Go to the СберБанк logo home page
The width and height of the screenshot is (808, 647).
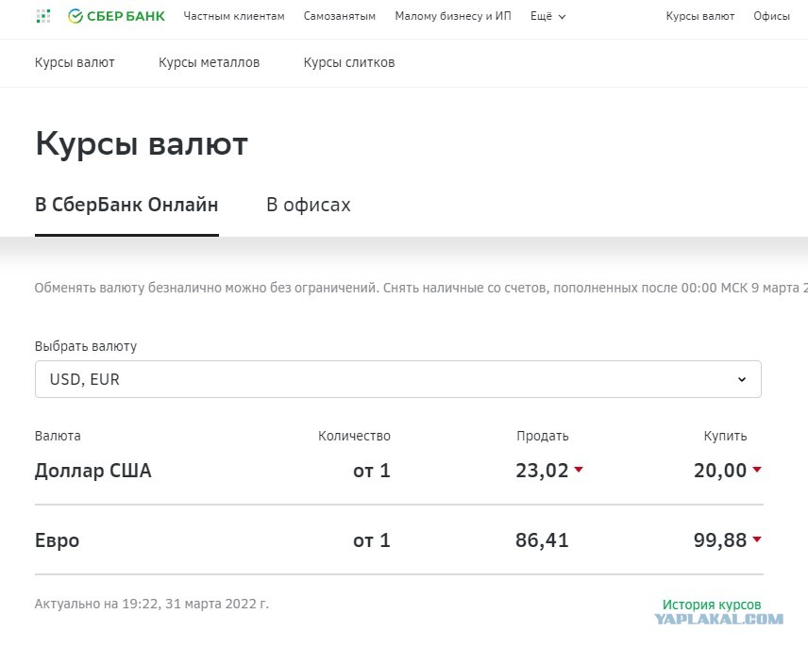(x=116, y=16)
